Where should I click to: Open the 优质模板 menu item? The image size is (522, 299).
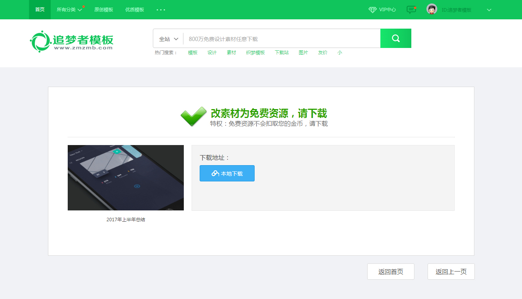point(135,10)
